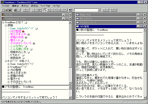Click the search text combo box field

pyautogui.click(x=86, y=10)
